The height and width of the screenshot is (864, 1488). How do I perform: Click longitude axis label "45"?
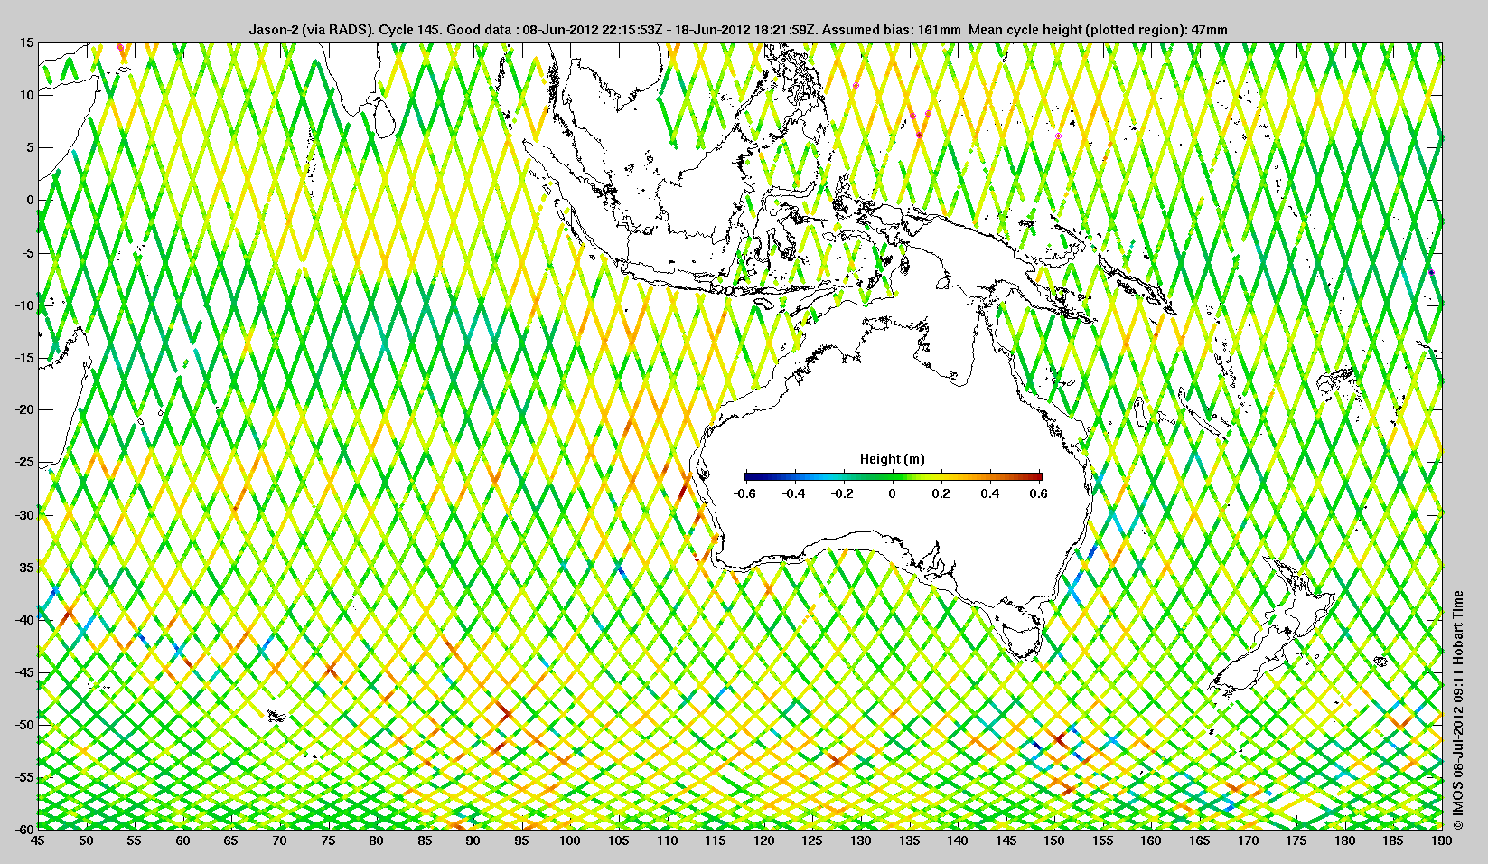[x=37, y=841]
